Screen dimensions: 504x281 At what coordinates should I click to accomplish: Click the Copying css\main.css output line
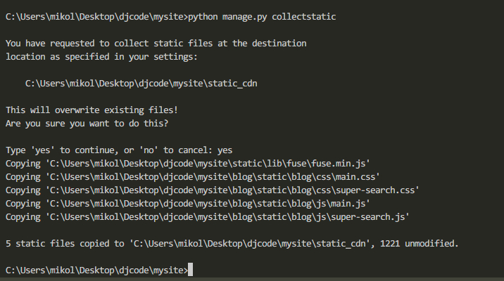click(x=193, y=177)
